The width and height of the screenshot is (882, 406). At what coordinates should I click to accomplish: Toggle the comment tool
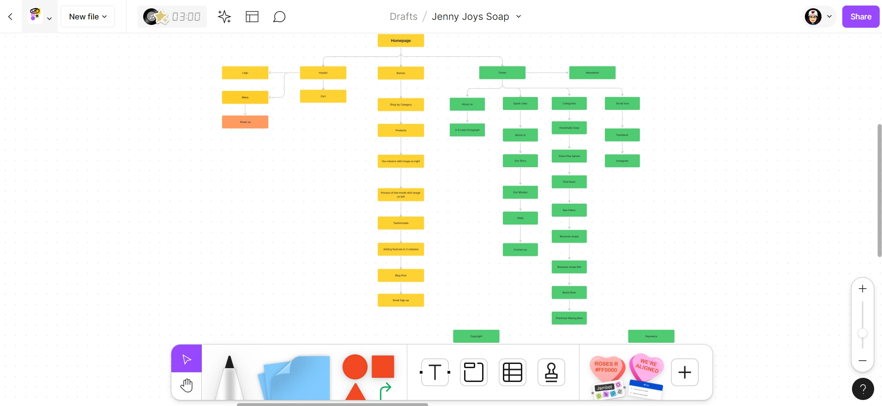click(x=279, y=17)
